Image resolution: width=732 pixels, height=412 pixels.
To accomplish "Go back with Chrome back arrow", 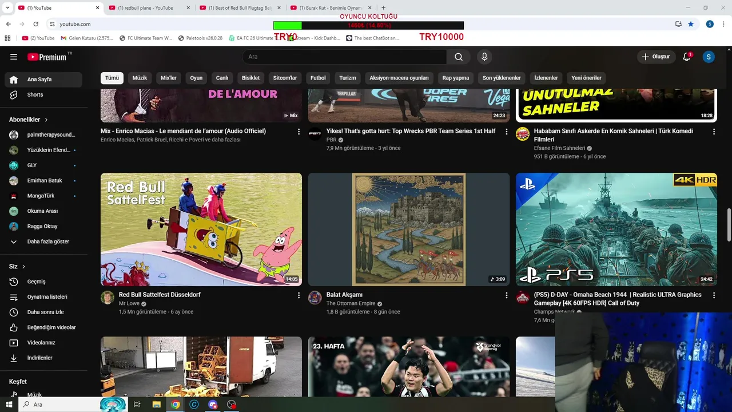I will point(8,24).
